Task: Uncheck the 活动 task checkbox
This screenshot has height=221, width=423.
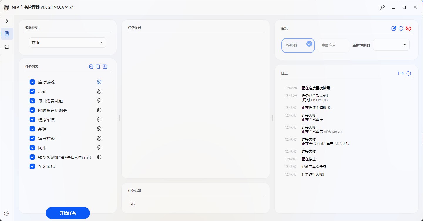Action: pos(32,91)
